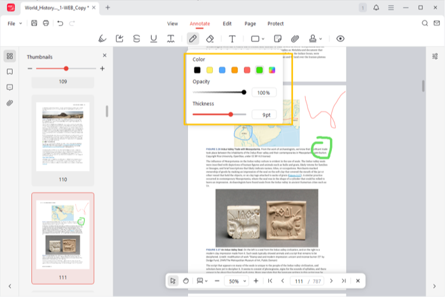The image size is (446, 297).
Task: Open the Comments sidebar panel
Action: (10, 87)
